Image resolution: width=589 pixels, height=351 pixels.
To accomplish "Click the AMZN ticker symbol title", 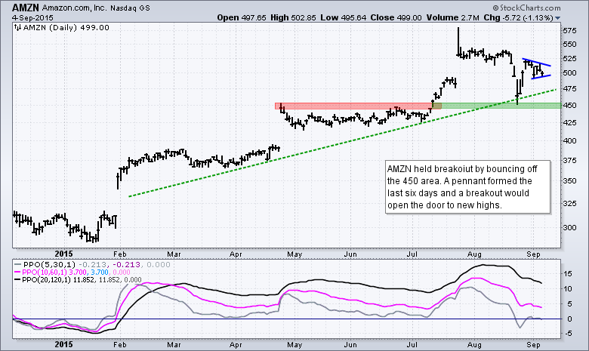I will tap(26, 8).
